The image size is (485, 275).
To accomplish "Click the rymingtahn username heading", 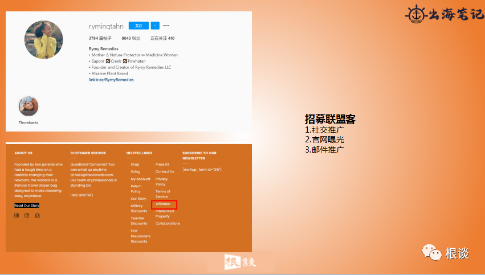I will 106,26.
